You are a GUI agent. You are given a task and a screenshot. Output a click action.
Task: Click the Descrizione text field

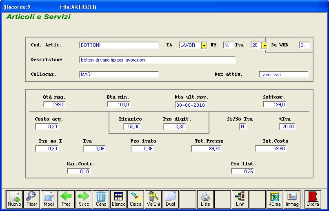(x=158, y=60)
